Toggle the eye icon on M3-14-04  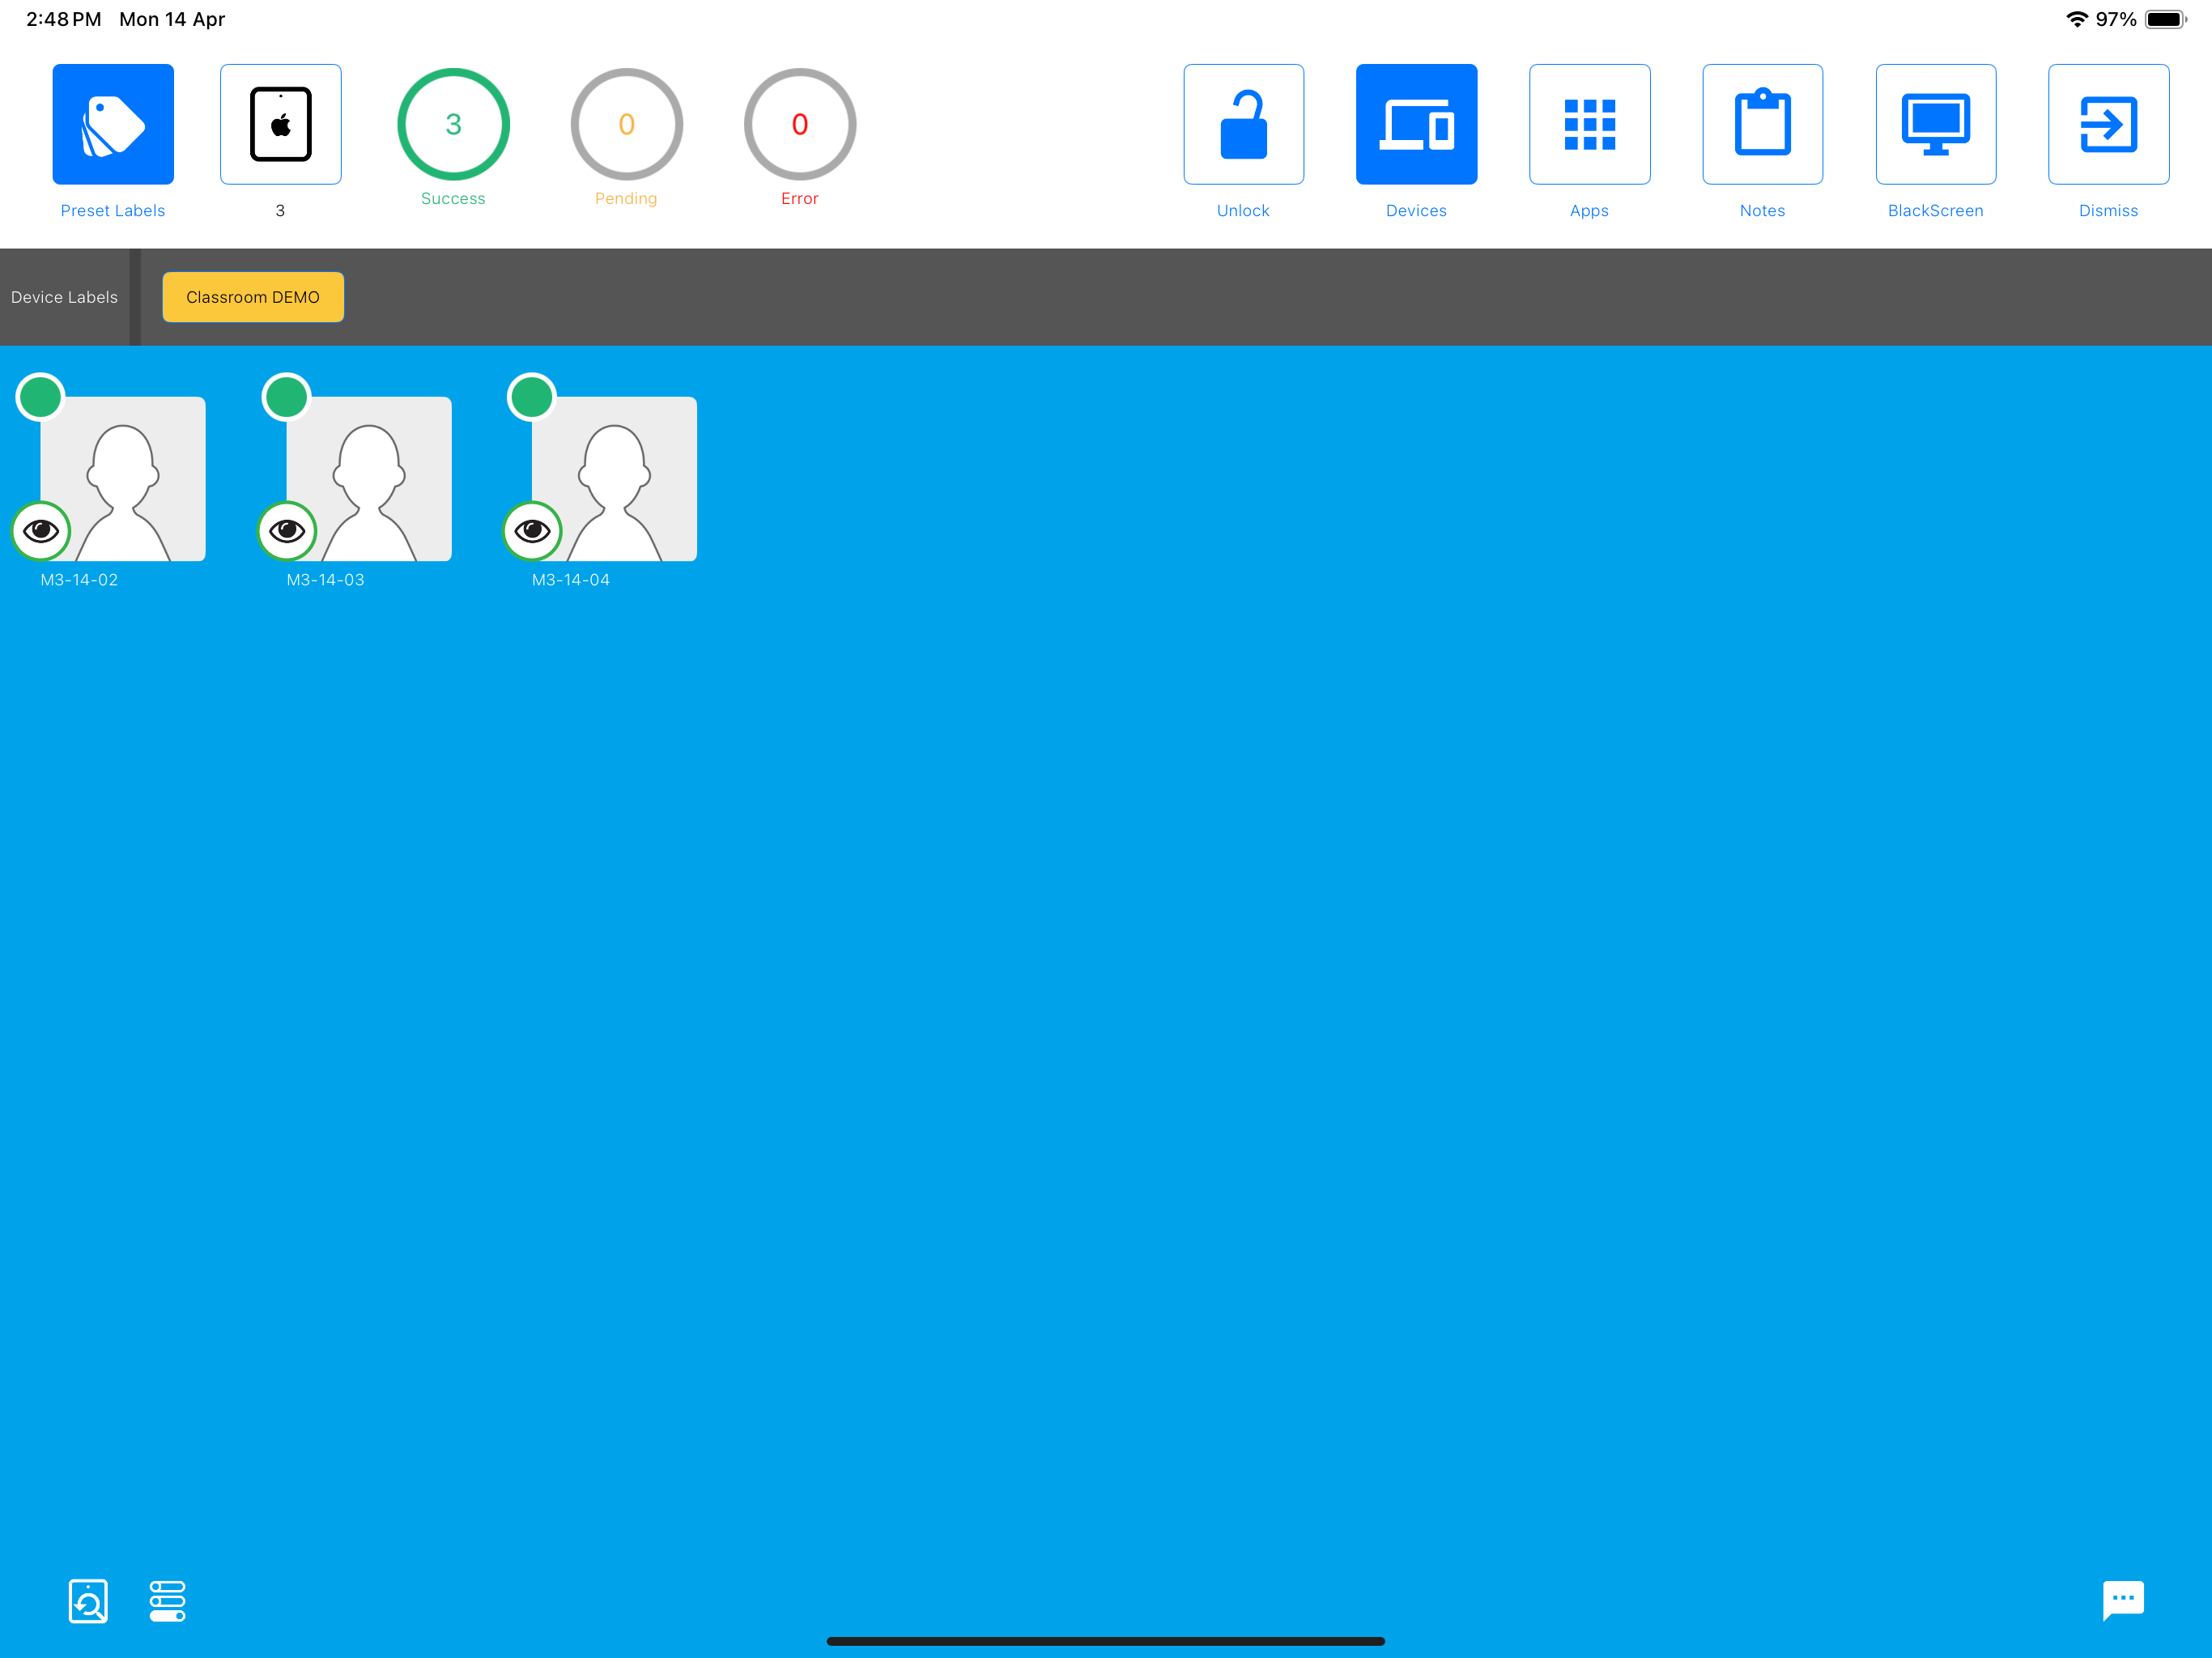[532, 530]
